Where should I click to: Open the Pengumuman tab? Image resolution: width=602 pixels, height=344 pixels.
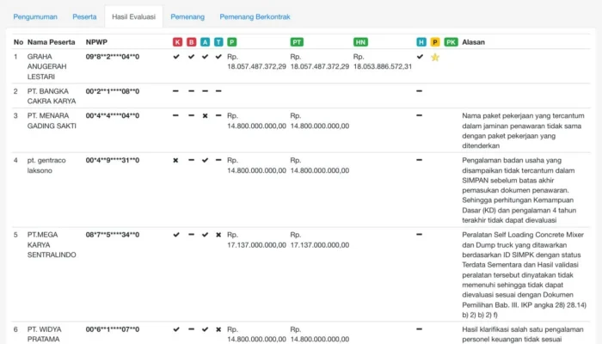pyautogui.click(x=35, y=17)
